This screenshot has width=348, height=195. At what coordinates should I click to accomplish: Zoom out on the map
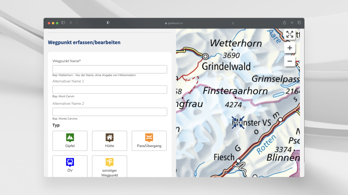click(x=290, y=61)
